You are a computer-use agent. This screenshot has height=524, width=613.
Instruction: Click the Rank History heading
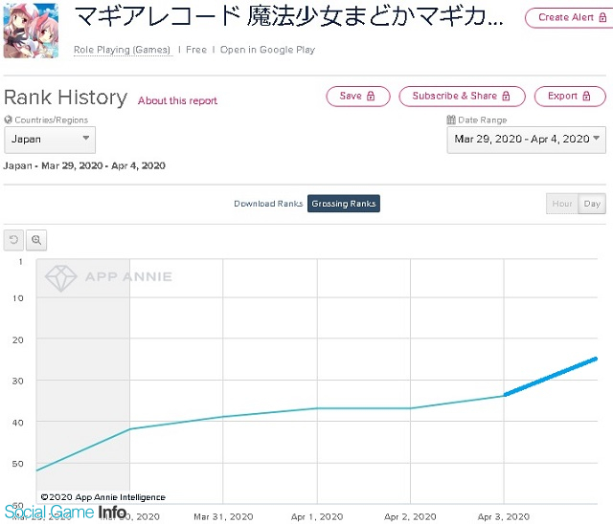[x=66, y=98]
